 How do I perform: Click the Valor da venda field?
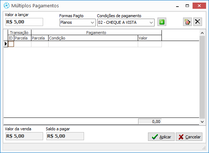click(x=24, y=136)
